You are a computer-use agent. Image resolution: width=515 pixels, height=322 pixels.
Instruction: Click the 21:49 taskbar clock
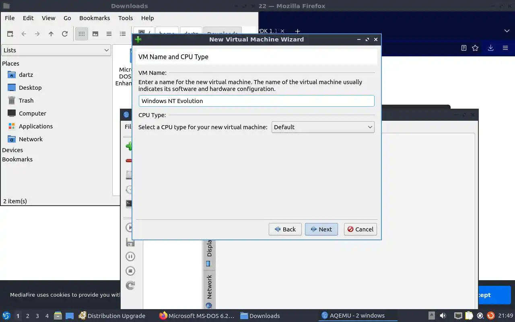point(506,316)
